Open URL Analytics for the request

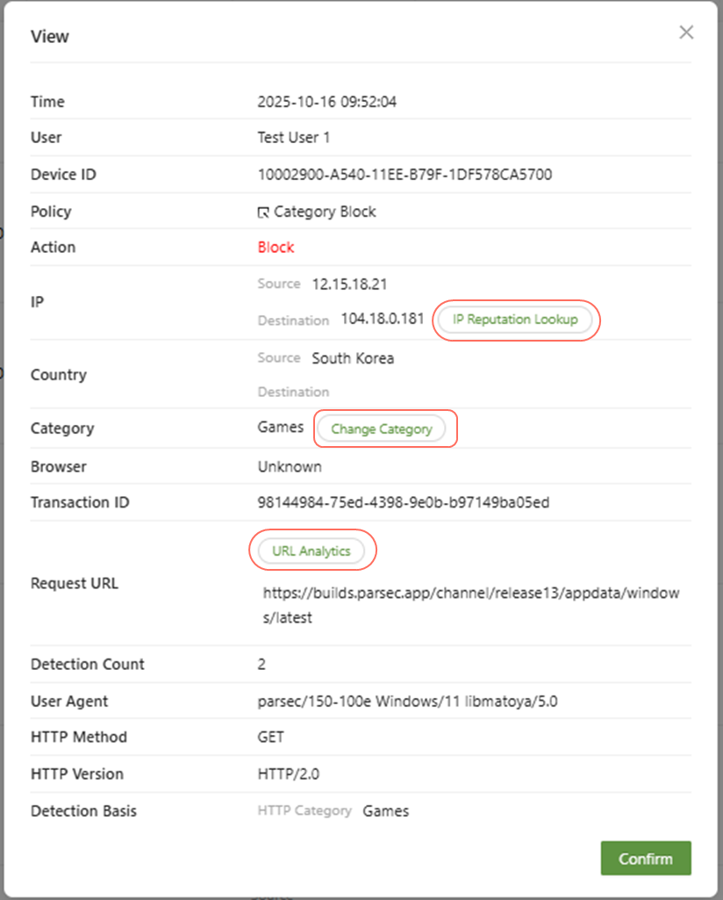[x=311, y=551]
